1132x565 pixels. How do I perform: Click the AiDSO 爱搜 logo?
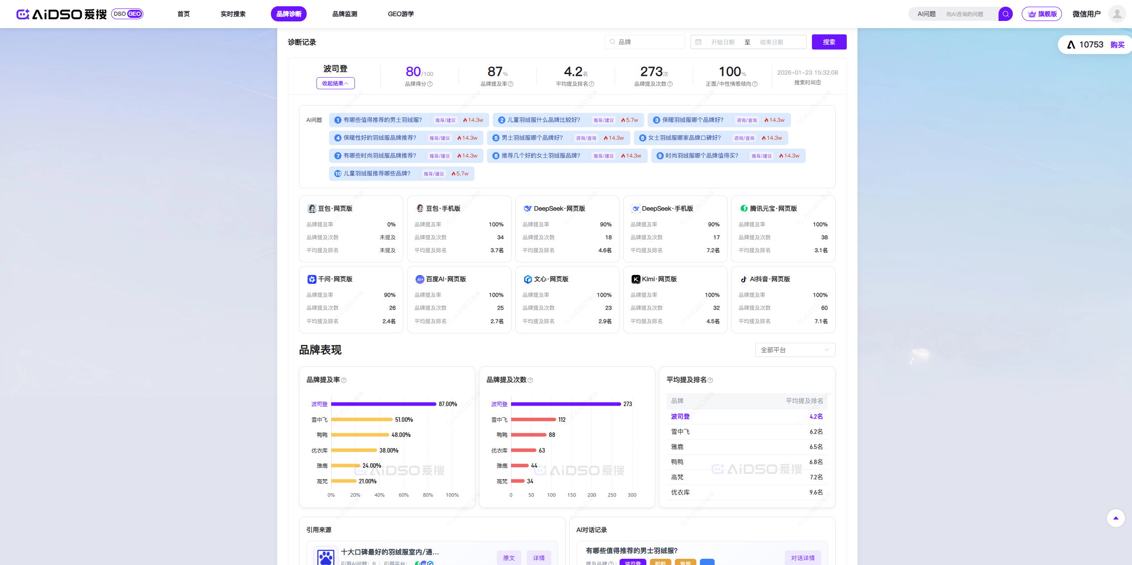click(62, 14)
